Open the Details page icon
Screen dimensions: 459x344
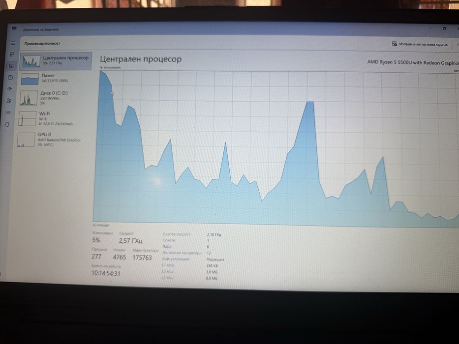pyautogui.click(x=8, y=113)
